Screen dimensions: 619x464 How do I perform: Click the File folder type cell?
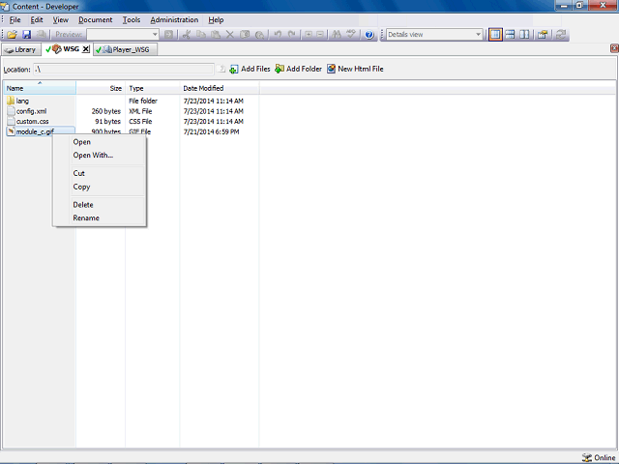point(143,101)
